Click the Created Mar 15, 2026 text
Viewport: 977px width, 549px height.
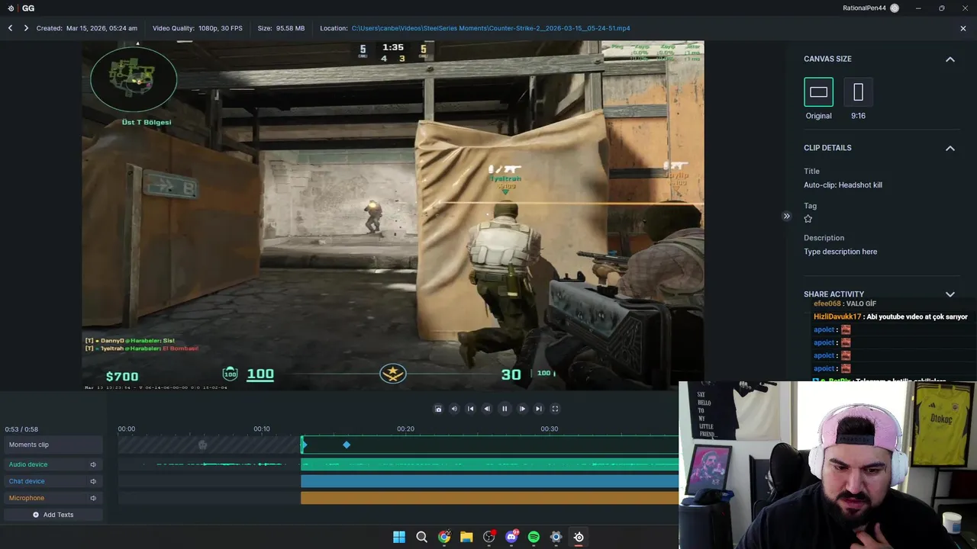87,28
